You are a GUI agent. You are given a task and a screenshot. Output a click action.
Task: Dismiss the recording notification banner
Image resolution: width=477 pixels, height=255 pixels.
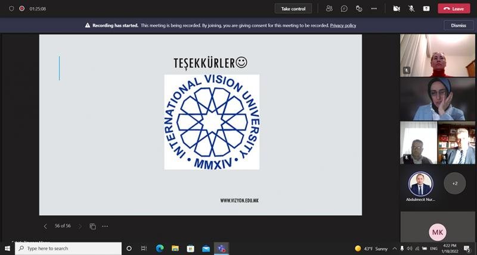tap(458, 26)
